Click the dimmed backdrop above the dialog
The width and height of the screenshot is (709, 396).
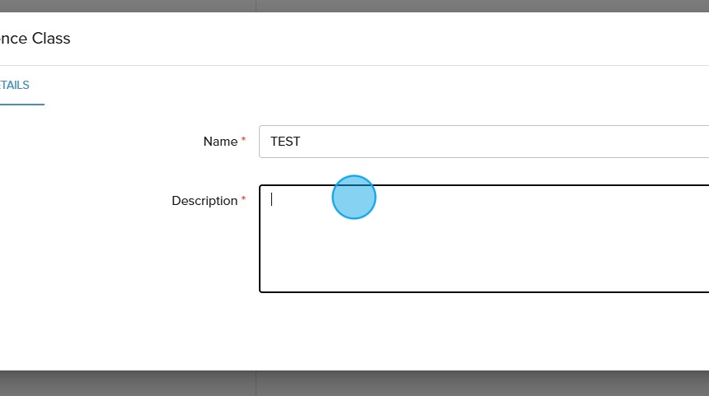pyautogui.click(x=354, y=6)
